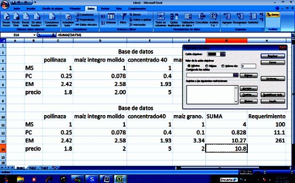Click range selector for Cambiando las celdas
Image resolution: width=295 pixels, height=183 pixels.
tap(236, 75)
